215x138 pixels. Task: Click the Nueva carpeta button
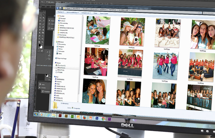104,14
